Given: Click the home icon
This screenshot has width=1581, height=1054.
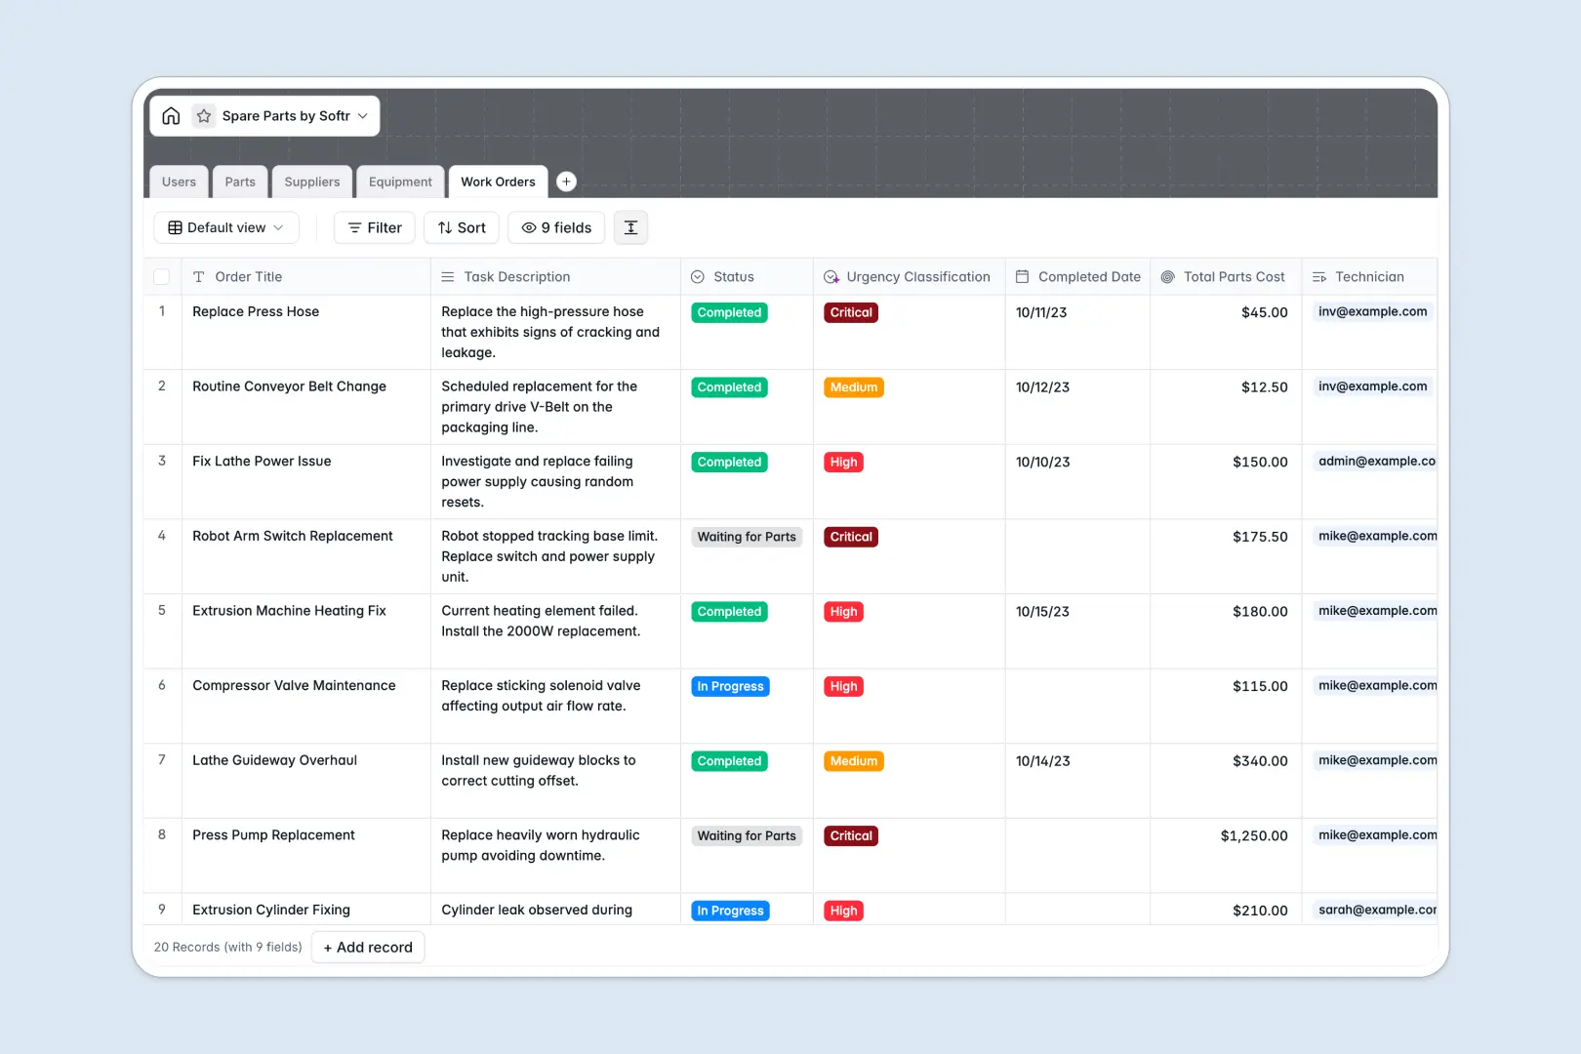Looking at the screenshot, I should (171, 115).
